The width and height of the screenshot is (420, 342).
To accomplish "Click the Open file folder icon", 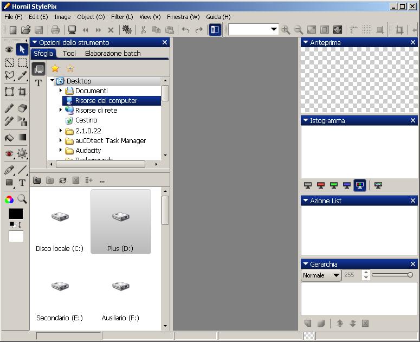I will coord(25,30).
